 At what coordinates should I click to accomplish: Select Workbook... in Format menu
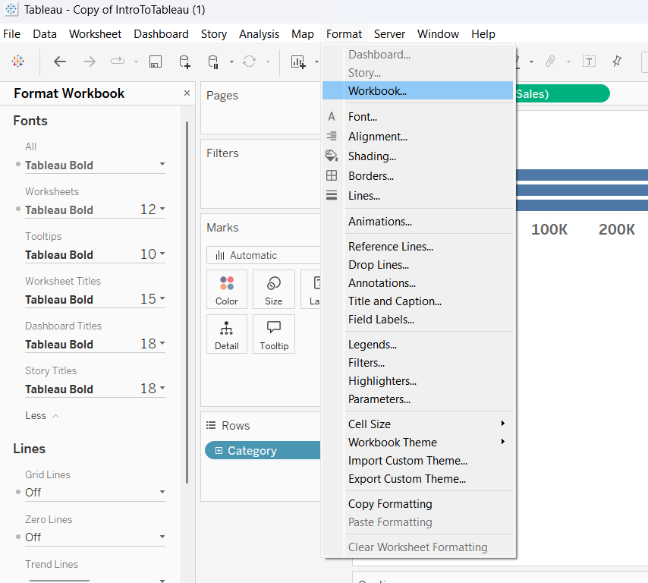pyautogui.click(x=417, y=90)
